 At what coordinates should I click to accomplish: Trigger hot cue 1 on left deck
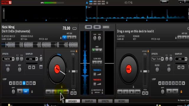64,38
